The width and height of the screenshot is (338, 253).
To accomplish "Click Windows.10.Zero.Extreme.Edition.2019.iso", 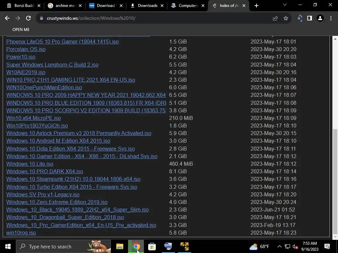I will (57, 202).
